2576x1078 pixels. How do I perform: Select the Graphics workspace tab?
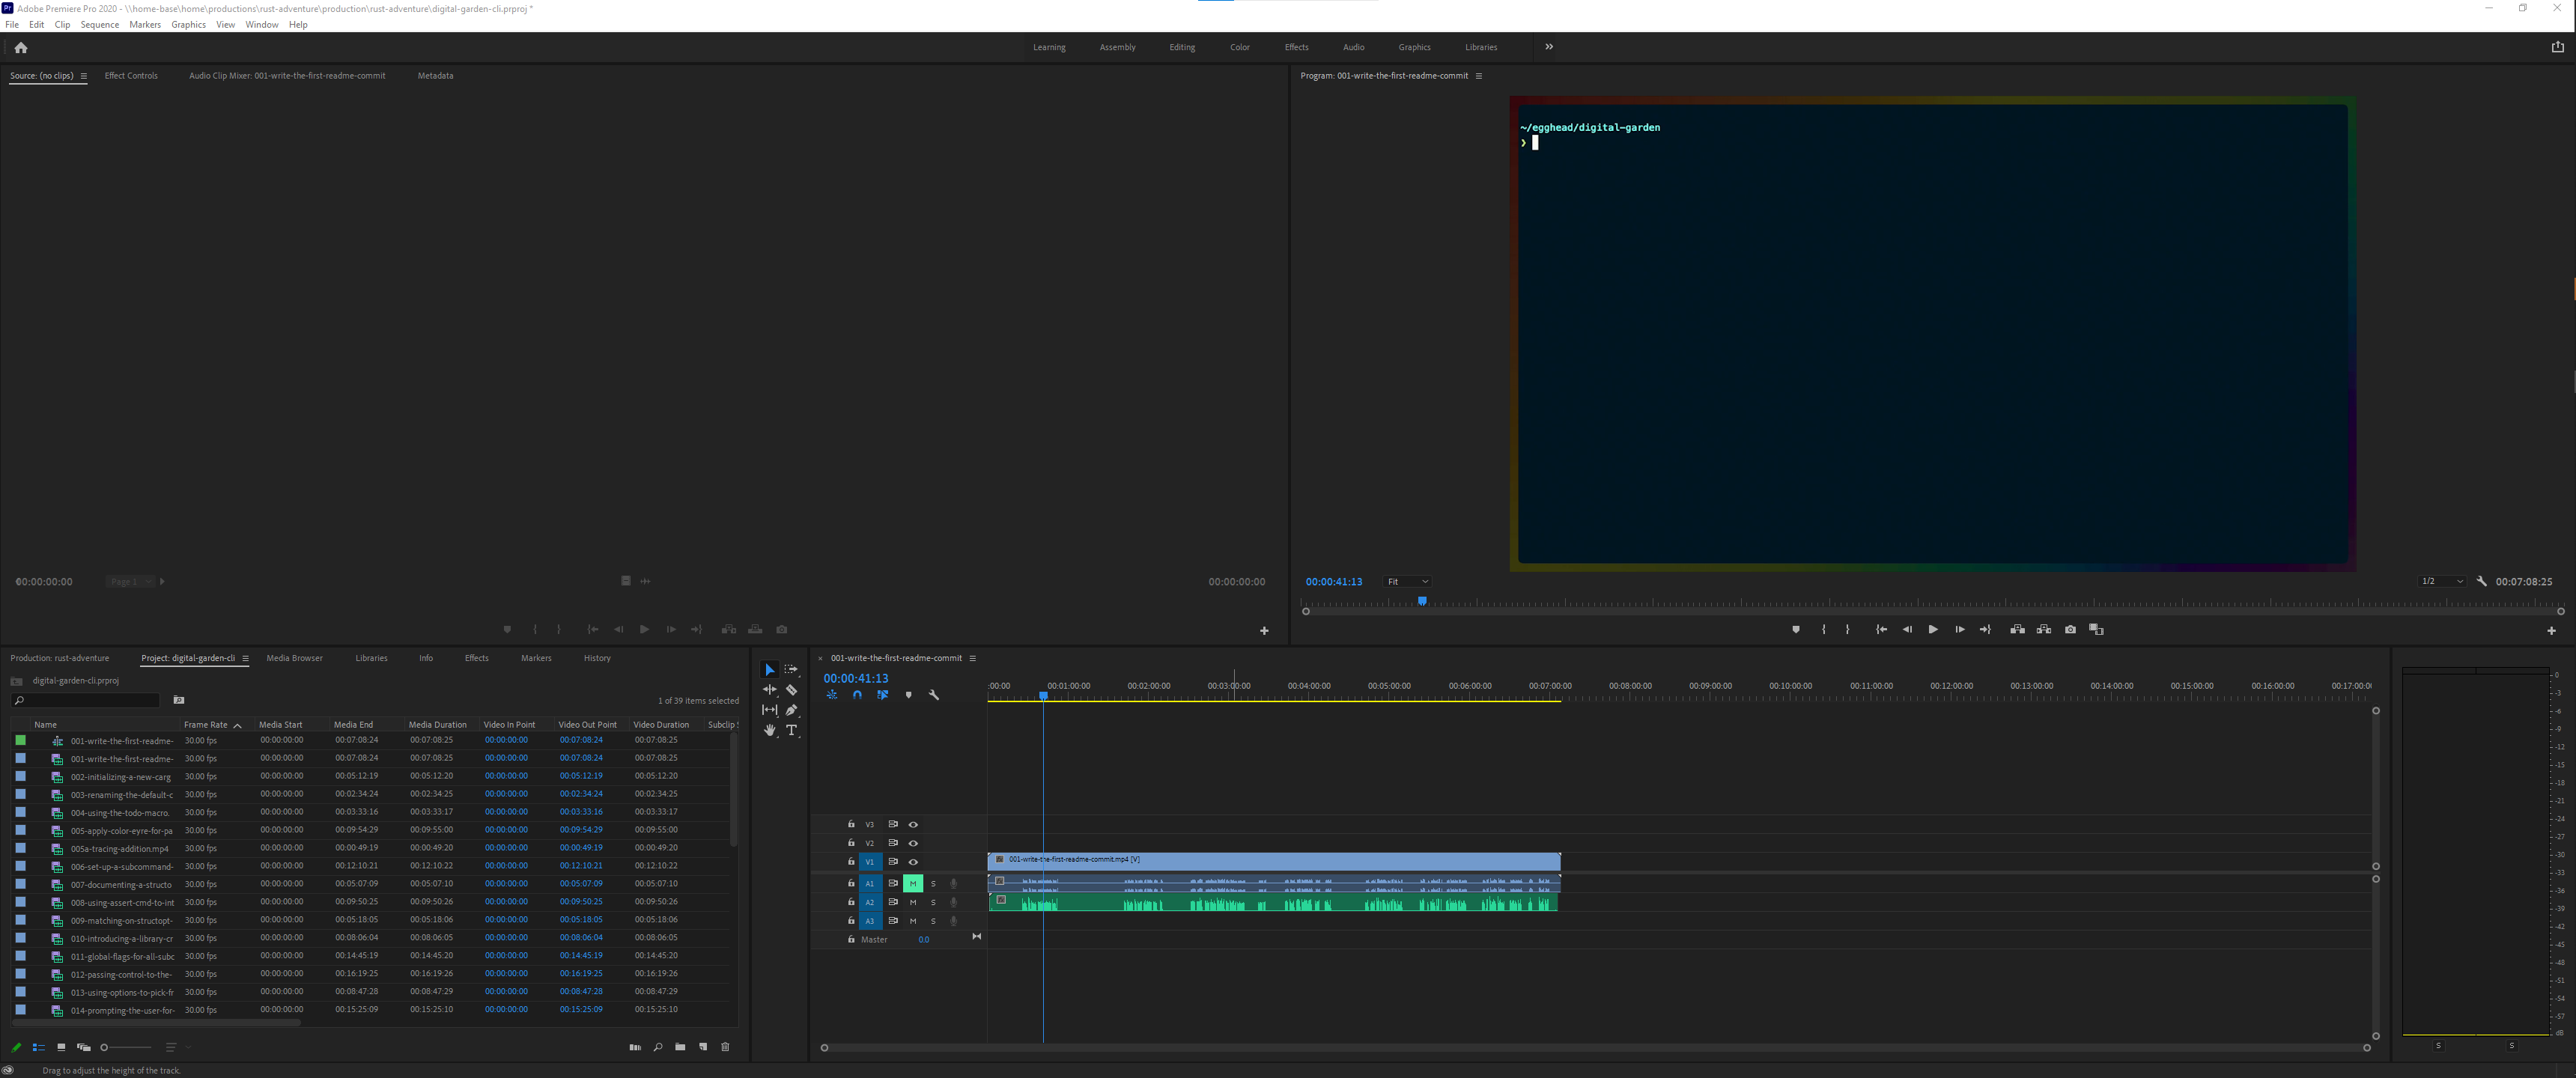pos(1415,46)
